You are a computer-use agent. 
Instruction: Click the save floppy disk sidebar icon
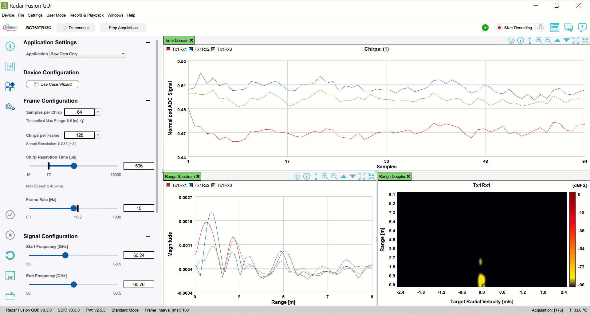click(x=10, y=276)
